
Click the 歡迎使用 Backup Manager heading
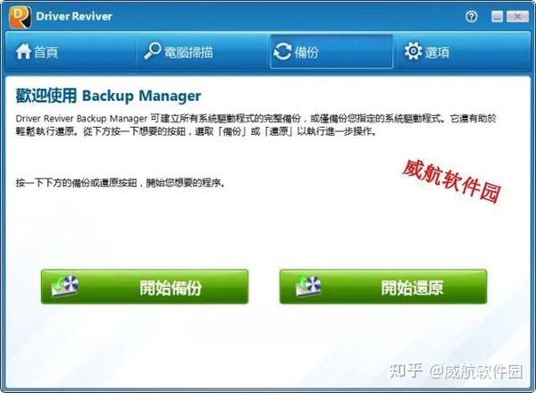coord(108,96)
